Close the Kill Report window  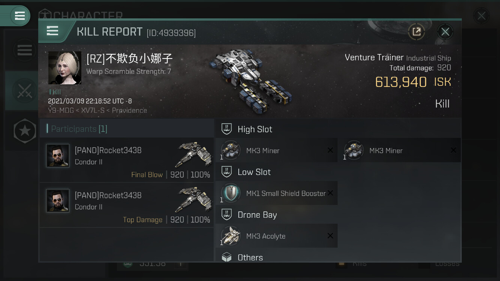tap(445, 32)
